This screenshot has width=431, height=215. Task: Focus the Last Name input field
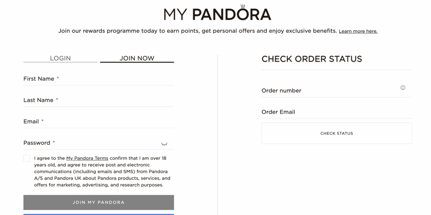98,100
